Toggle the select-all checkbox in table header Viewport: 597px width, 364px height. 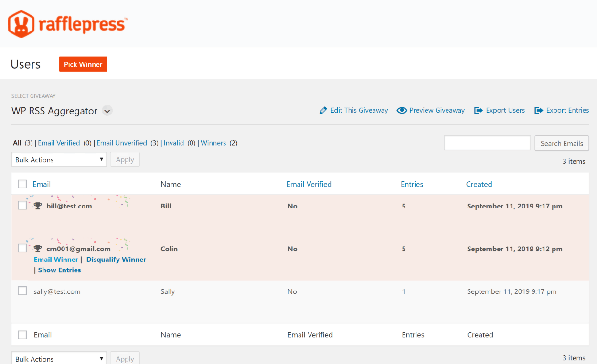pyautogui.click(x=22, y=184)
